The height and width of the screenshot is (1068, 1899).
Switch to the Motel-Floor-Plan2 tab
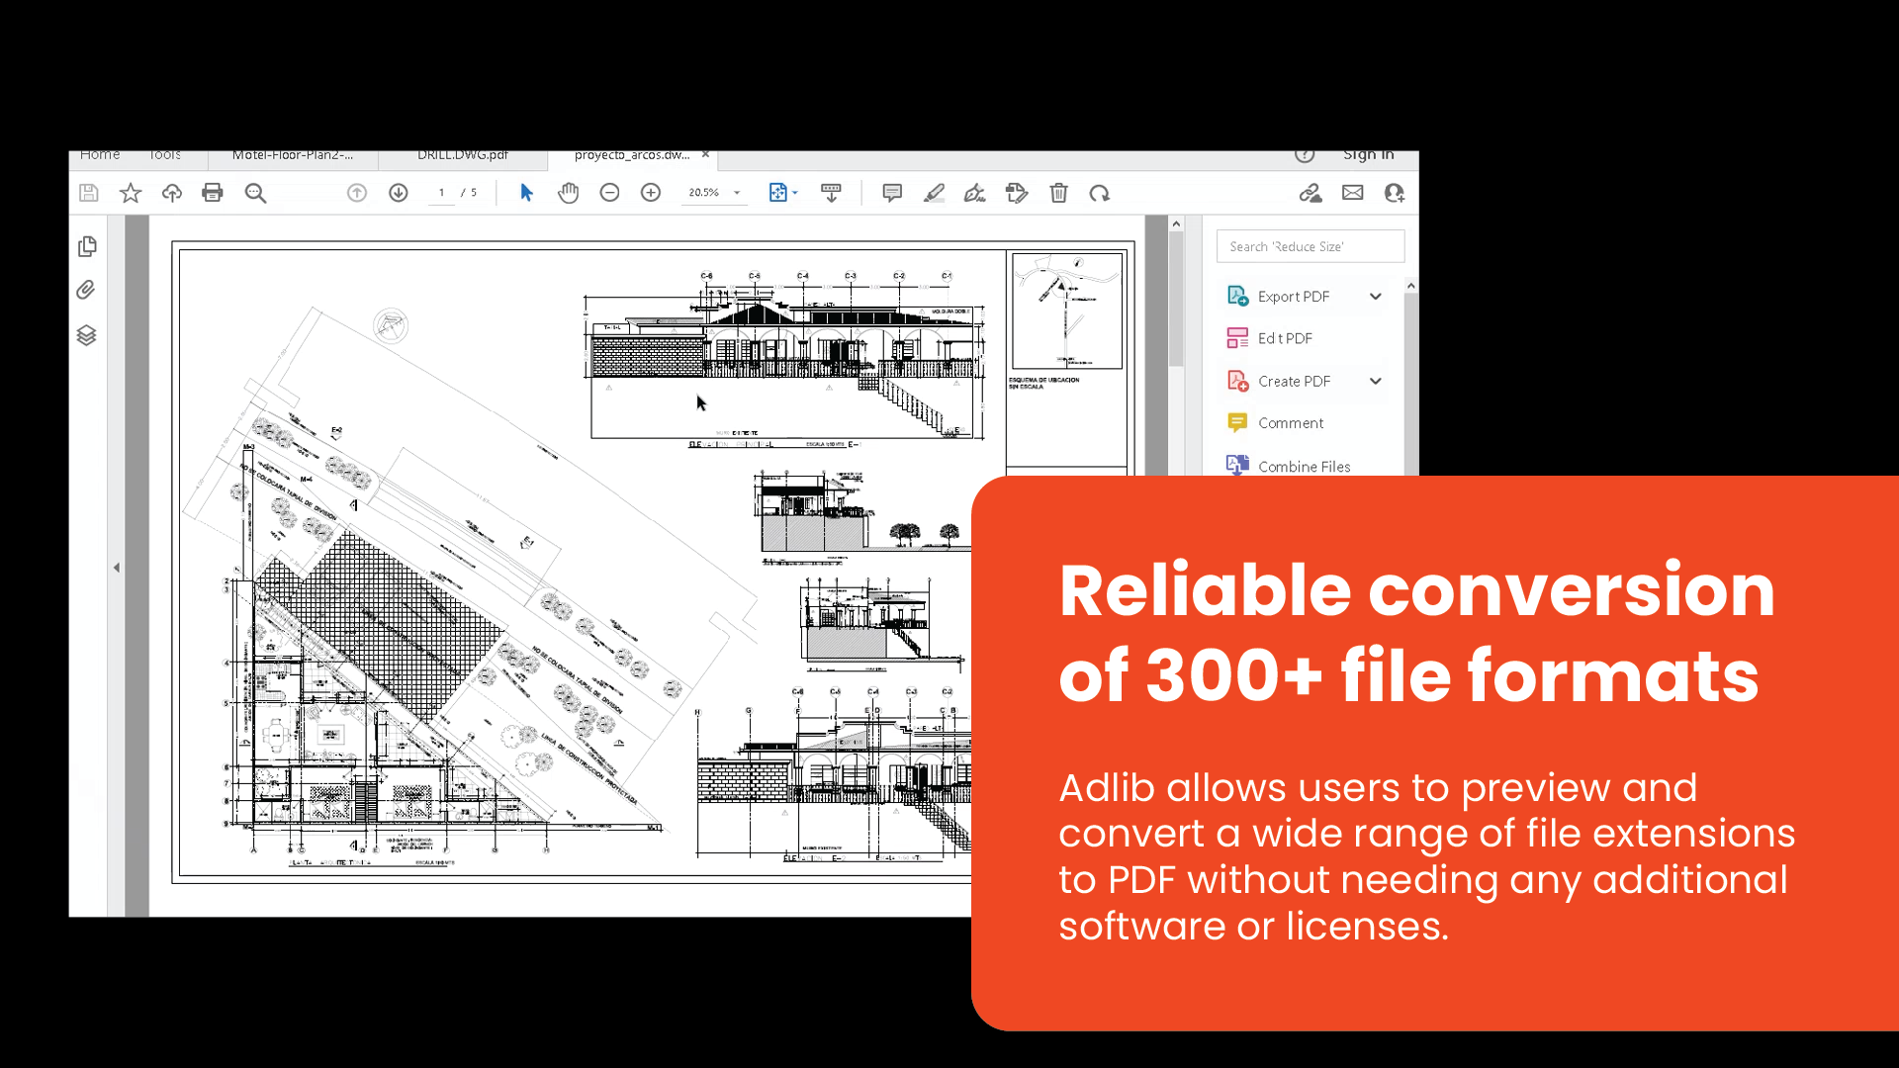click(x=292, y=155)
